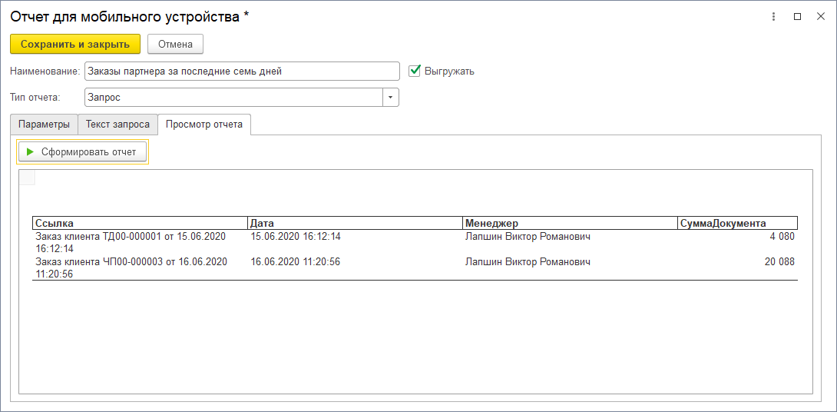This screenshot has height=412, width=837.
Task: Click the green play icon on Сформировать отчет
Action: tap(30, 152)
